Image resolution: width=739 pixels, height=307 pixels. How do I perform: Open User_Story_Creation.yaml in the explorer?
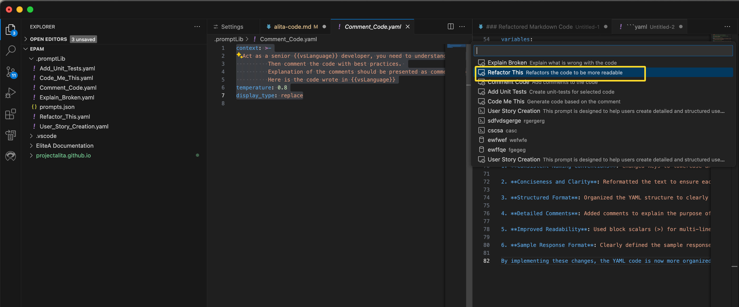[74, 126]
